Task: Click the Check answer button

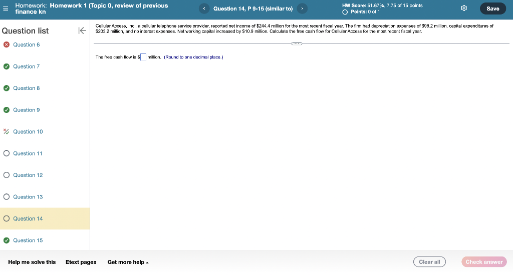Action: coord(484,262)
